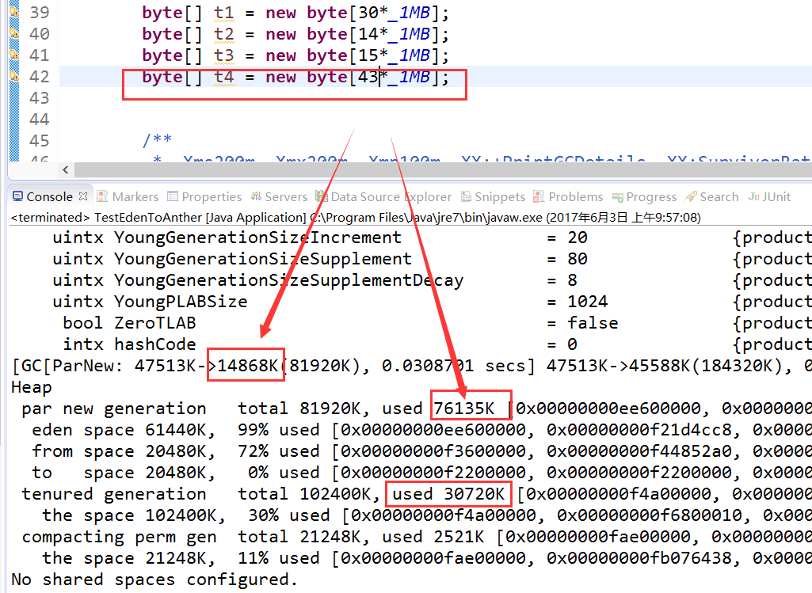Viewport: 812px width, 593px height.
Task: Open the Data Source Explorer tab
Action: click(x=383, y=196)
